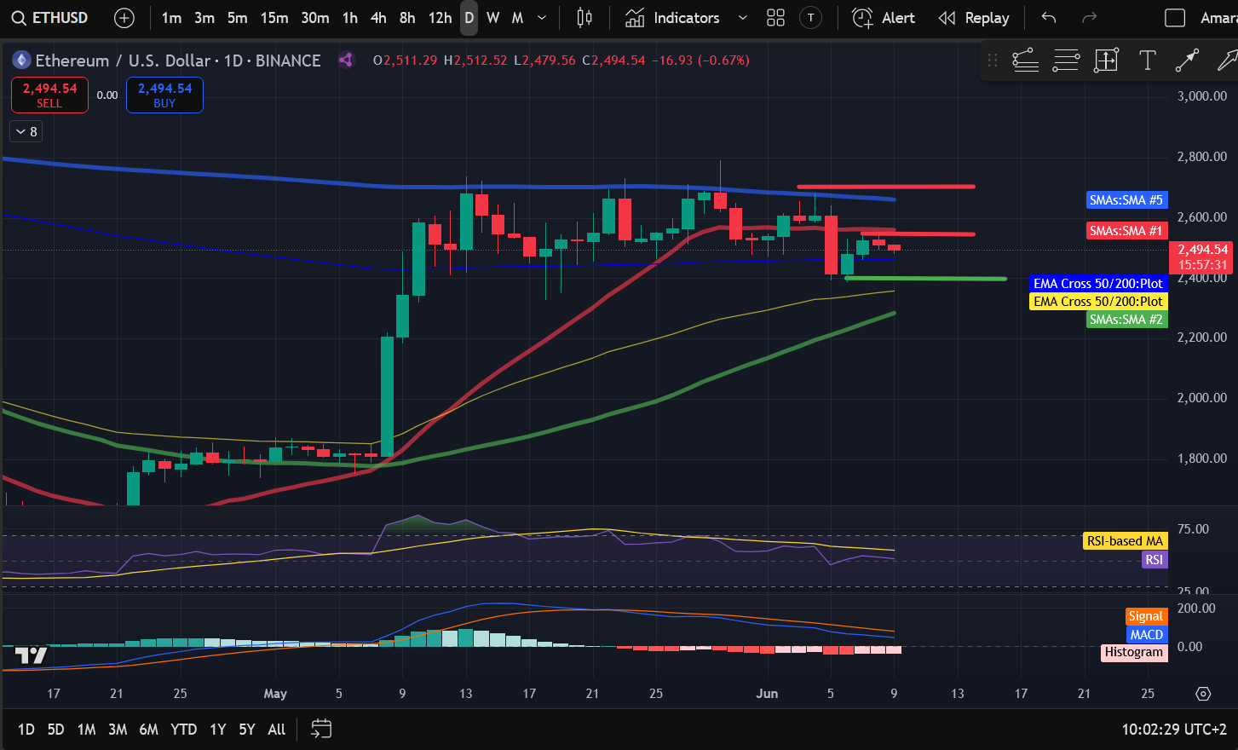Switch to 1h timeframe

pyautogui.click(x=350, y=18)
